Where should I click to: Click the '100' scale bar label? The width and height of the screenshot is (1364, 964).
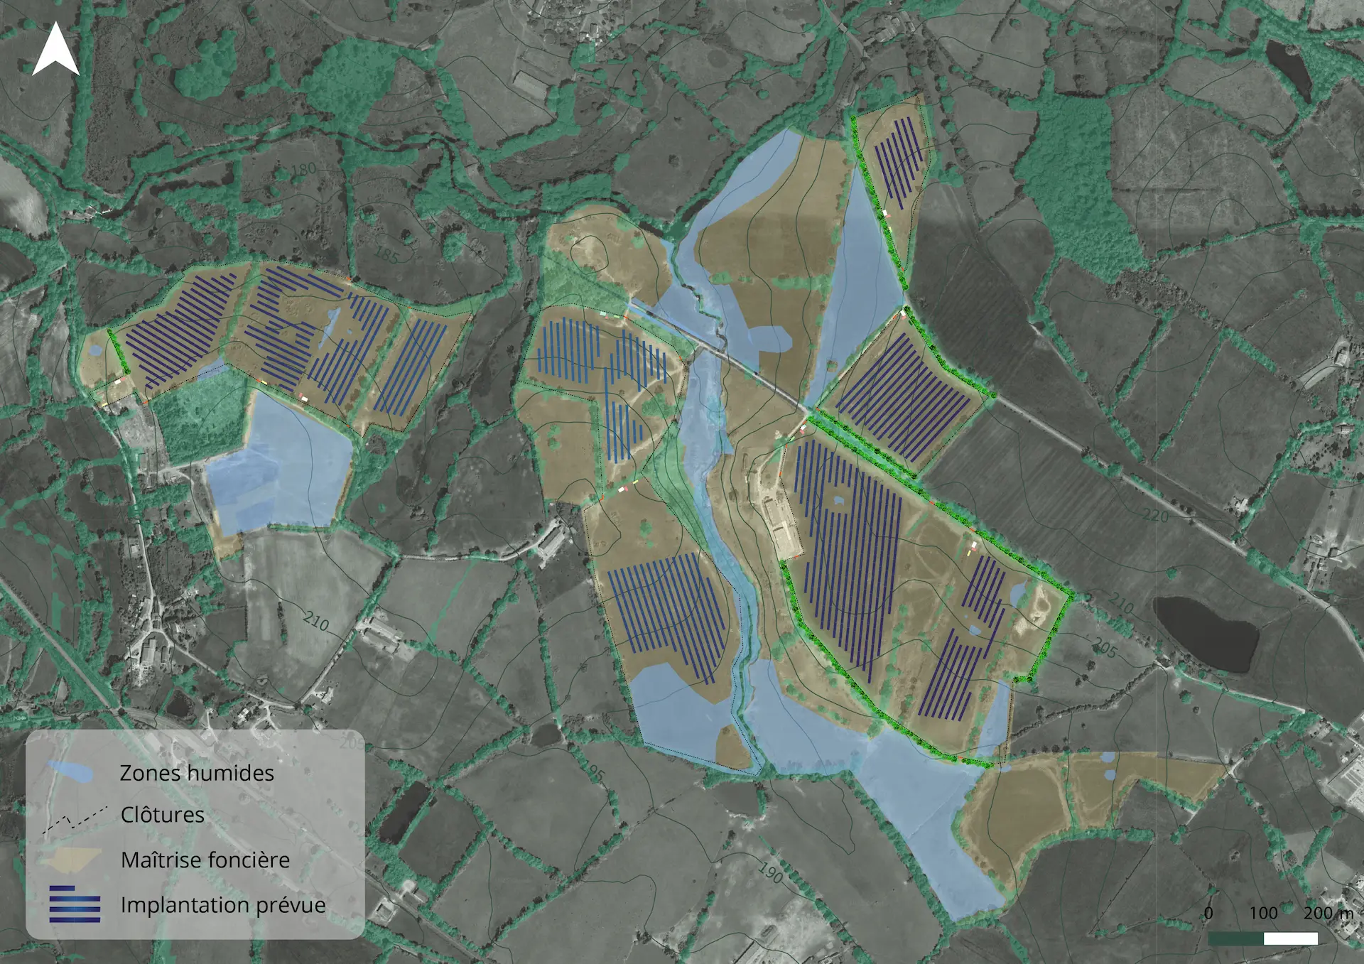[x=1263, y=913]
